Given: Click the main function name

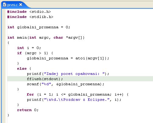Looking at the screenshot, I should [22, 37].
